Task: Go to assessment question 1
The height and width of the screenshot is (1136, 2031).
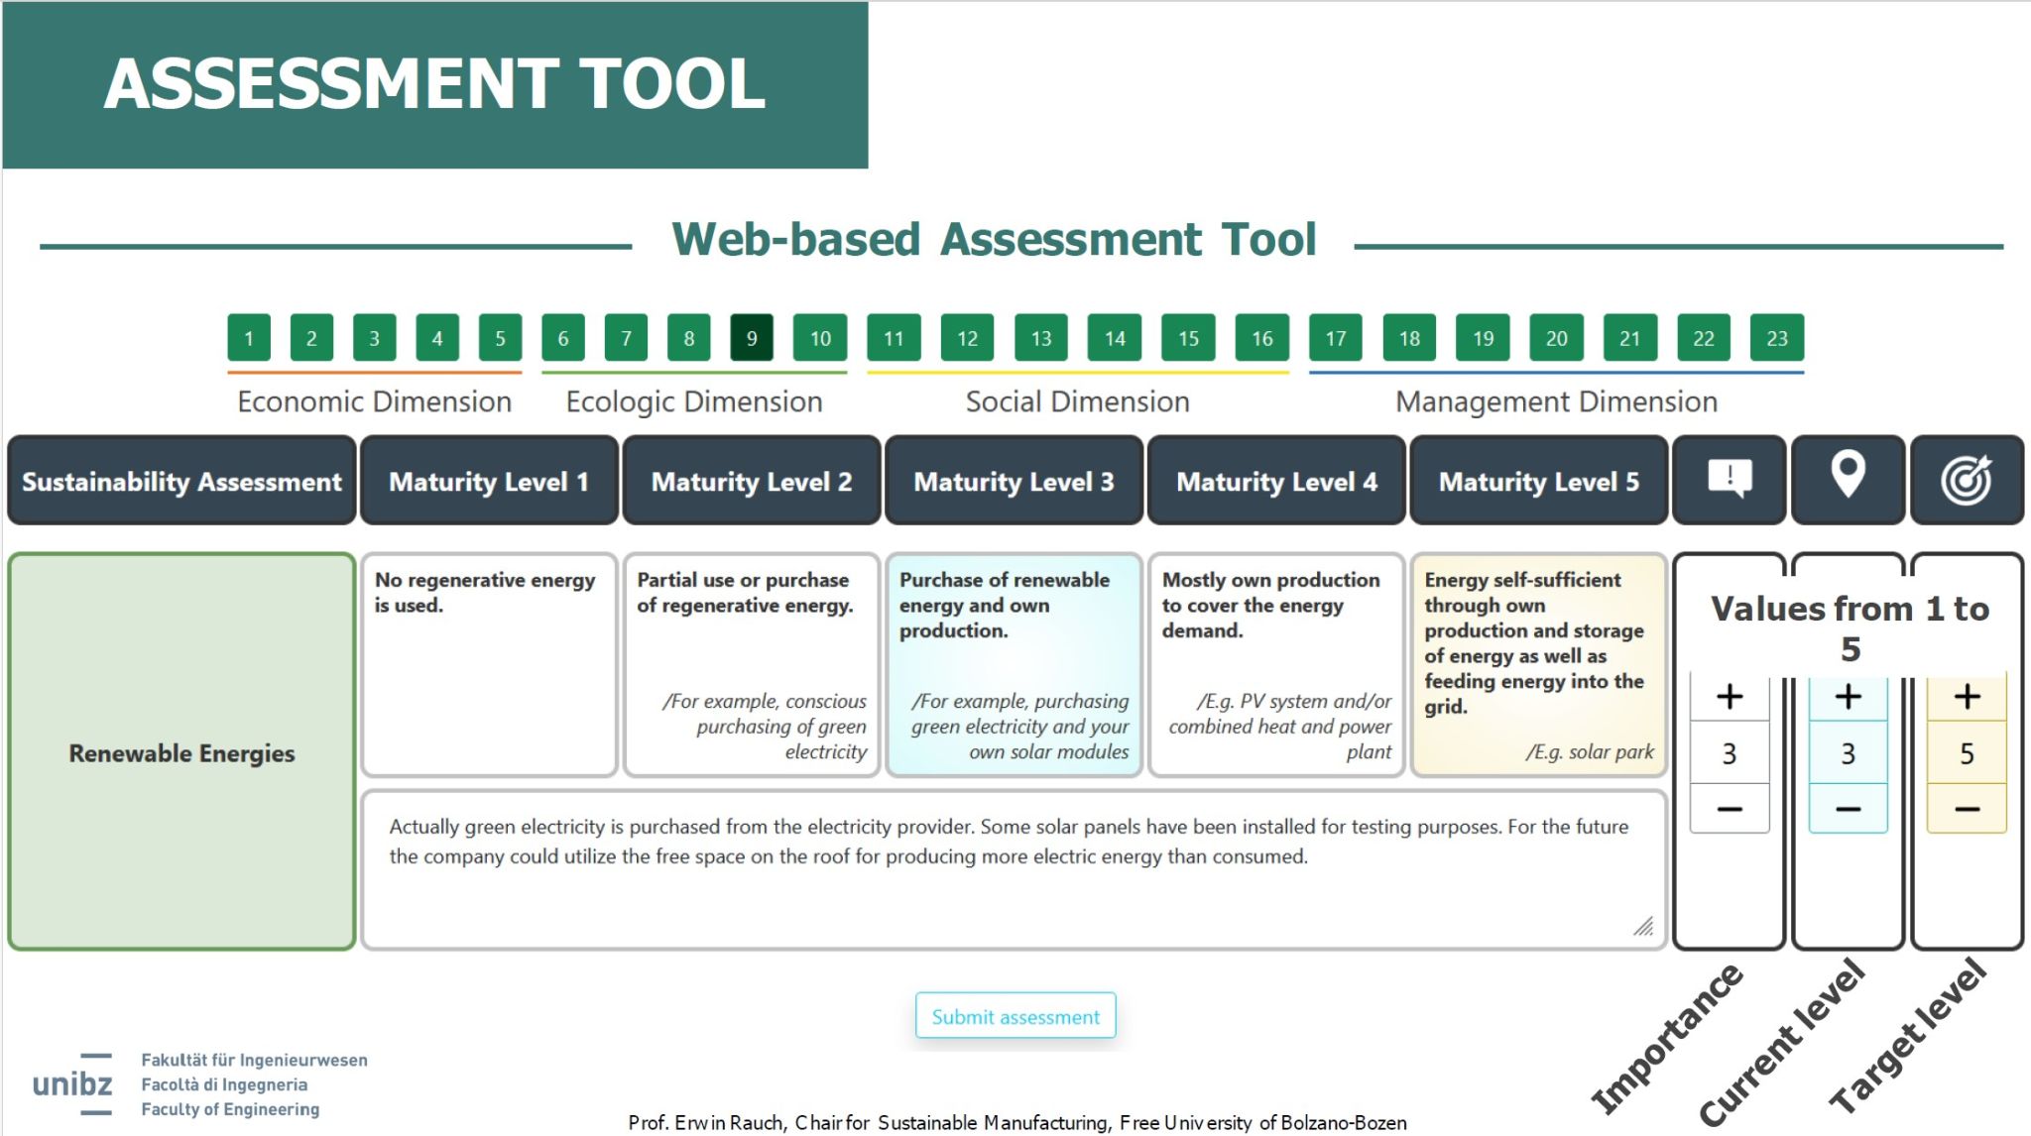Action: tap(249, 338)
